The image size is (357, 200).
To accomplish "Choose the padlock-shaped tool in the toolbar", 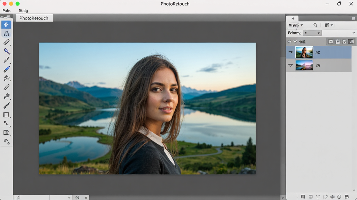I will pyautogui.click(x=6, y=34).
